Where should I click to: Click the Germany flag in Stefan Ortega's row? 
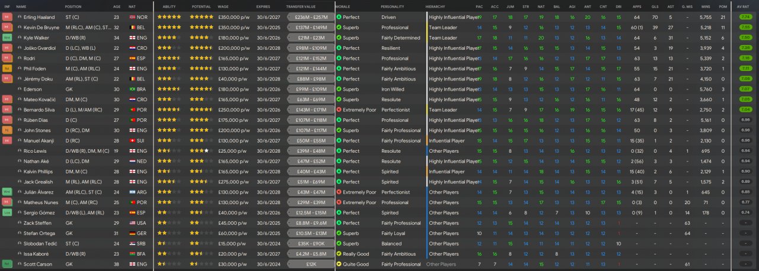tap(132, 233)
